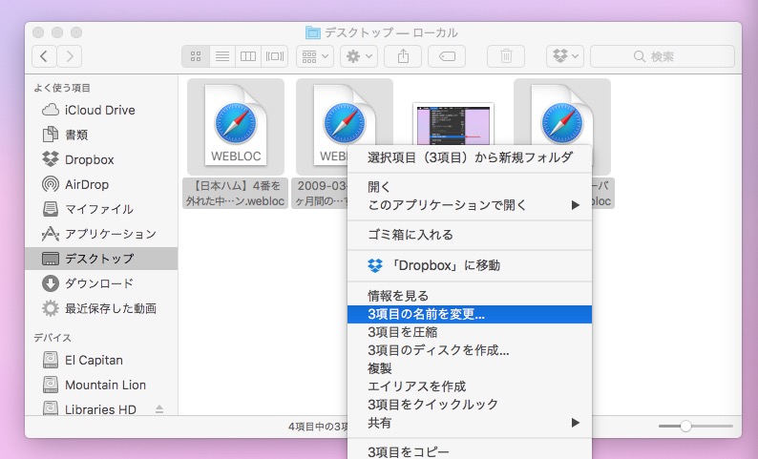
Task: Click the share toolbar button
Action: click(x=403, y=56)
